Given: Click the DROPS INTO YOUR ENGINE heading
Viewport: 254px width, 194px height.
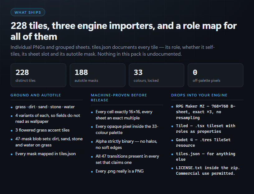Looking at the screenshot, I should click(199, 95).
